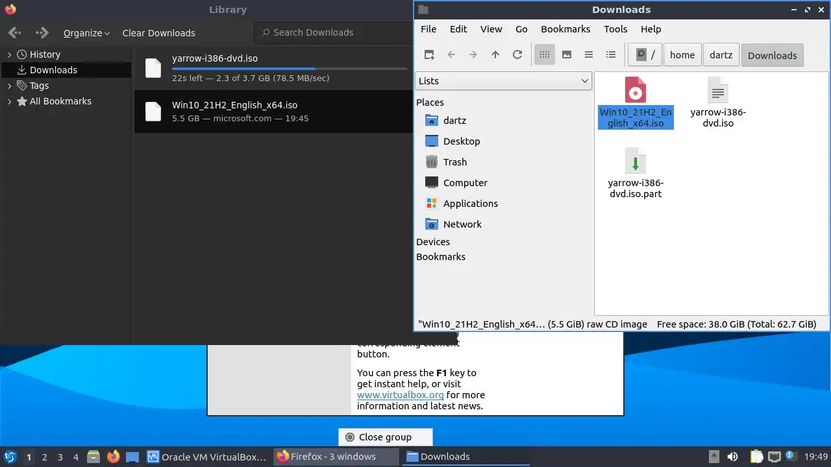Select the Win10_21H2_English_x64.iso download entry
This screenshot has width=831, height=467.
point(273,112)
